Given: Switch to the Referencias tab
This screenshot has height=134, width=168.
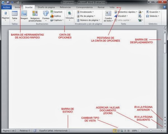Looking at the screenshot, I should pyautogui.click(x=65, y=7).
